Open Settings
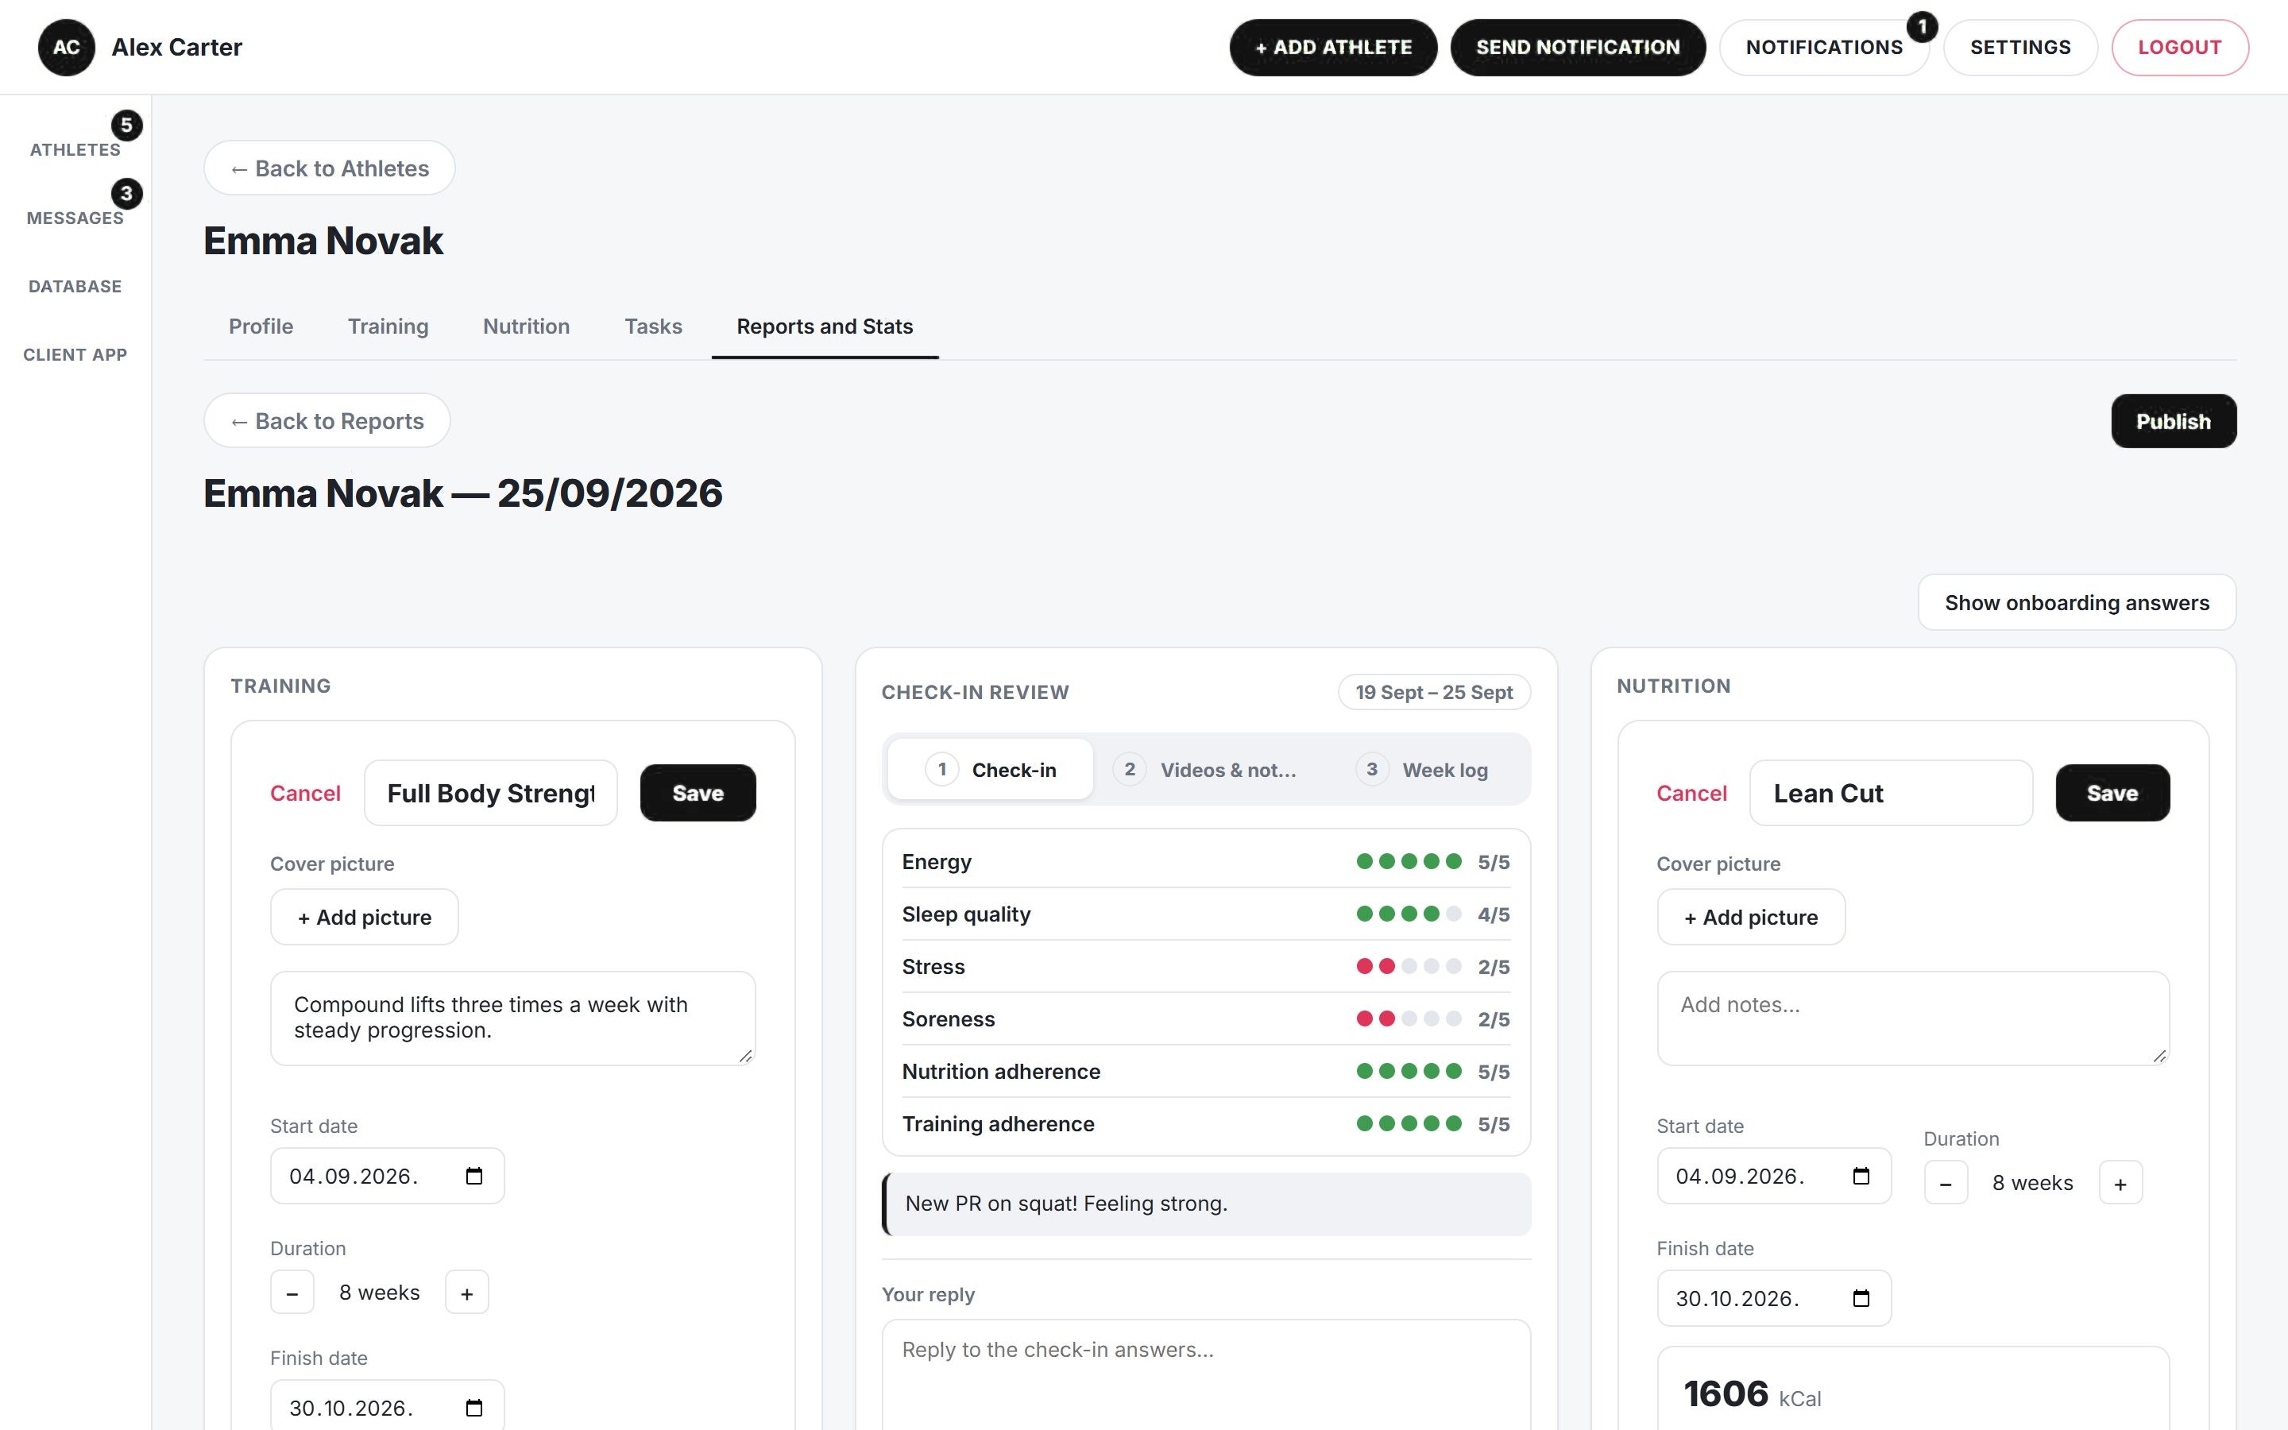 [2020, 48]
